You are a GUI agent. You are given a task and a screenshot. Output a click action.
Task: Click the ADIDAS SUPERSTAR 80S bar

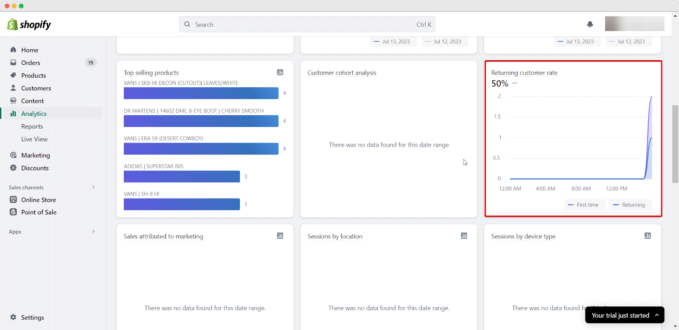click(182, 176)
